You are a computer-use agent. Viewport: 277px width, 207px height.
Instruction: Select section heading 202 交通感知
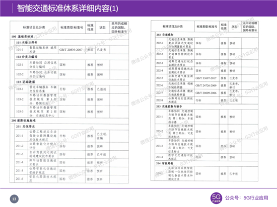[x=165, y=35]
